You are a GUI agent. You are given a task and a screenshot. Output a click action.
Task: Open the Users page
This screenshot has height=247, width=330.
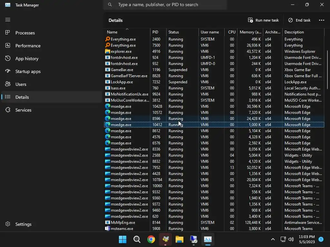pyautogui.click(x=51, y=84)
